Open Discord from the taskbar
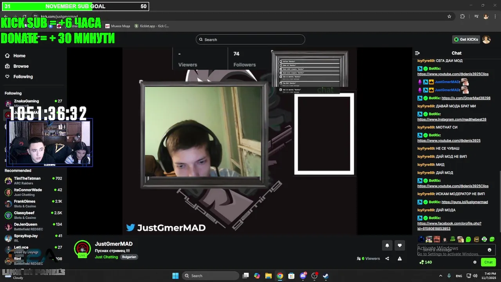 (303, 276)
